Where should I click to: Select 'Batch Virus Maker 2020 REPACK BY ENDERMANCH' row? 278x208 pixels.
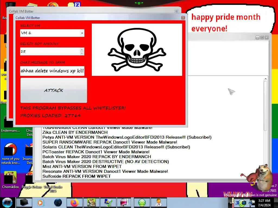[97, 157]
